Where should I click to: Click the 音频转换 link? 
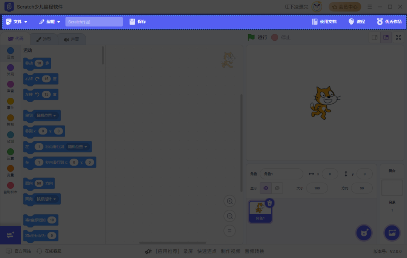click(x=254, y=251)
